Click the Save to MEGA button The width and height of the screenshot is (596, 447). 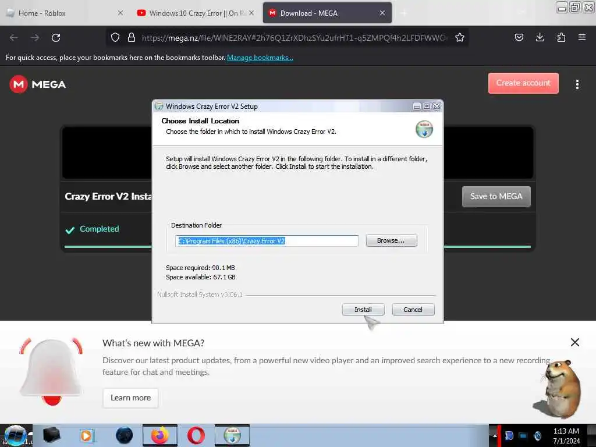(496, 197)
